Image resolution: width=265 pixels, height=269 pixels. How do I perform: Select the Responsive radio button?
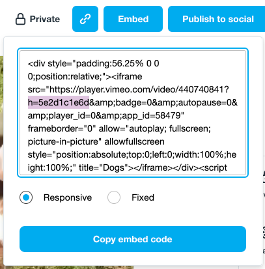[x=26, y=197]
